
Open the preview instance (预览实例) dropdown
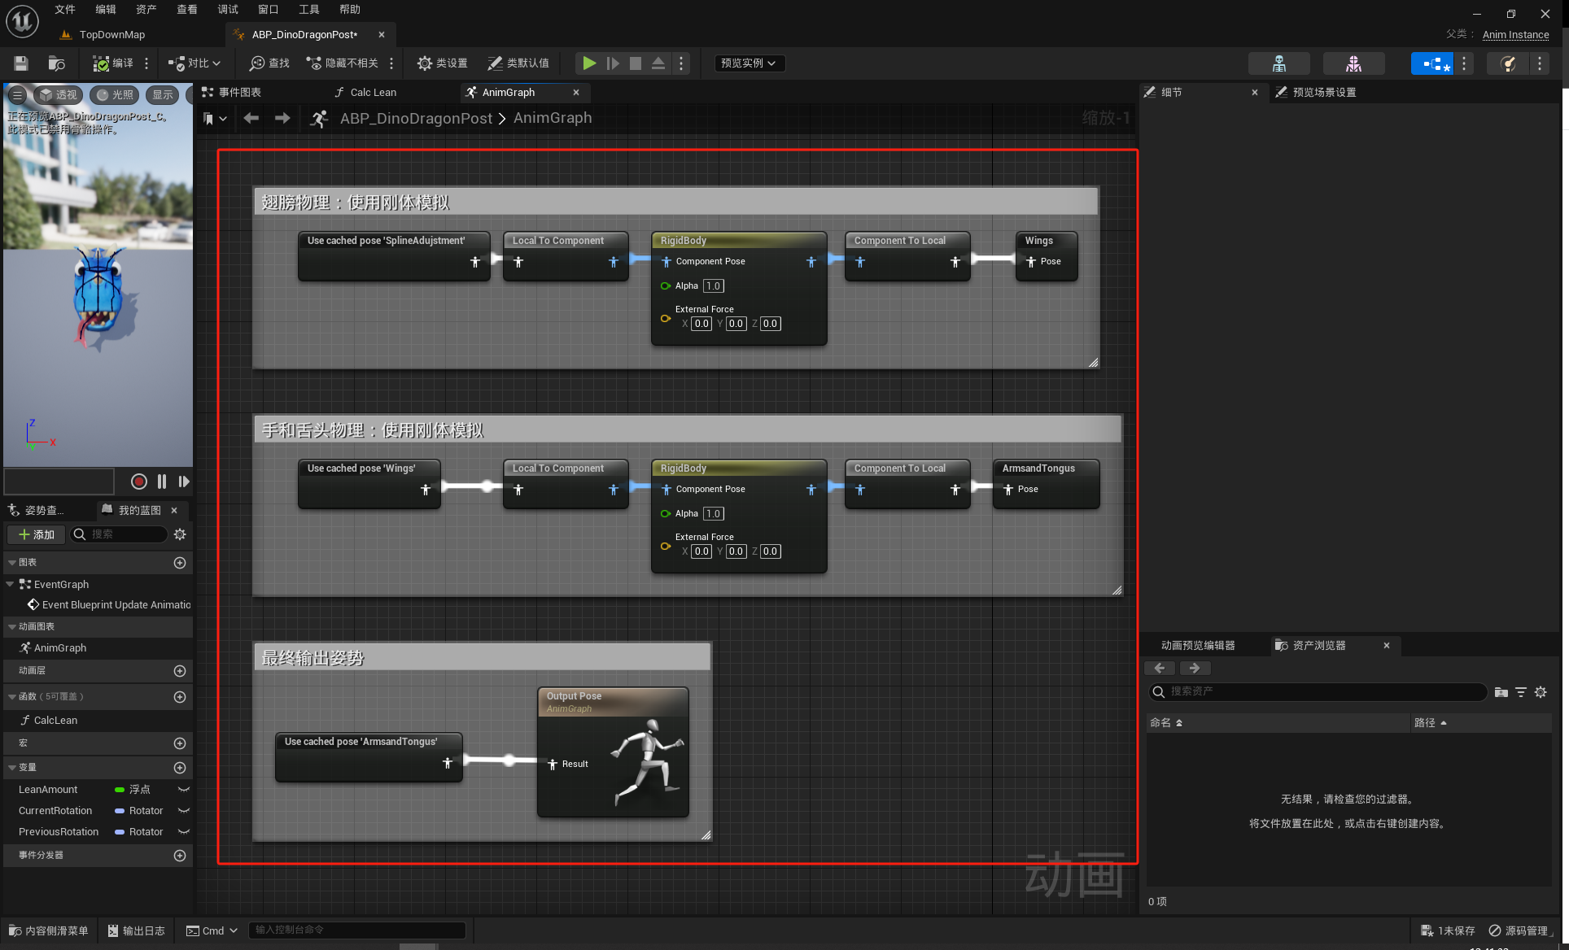click(x=749, y=63)
